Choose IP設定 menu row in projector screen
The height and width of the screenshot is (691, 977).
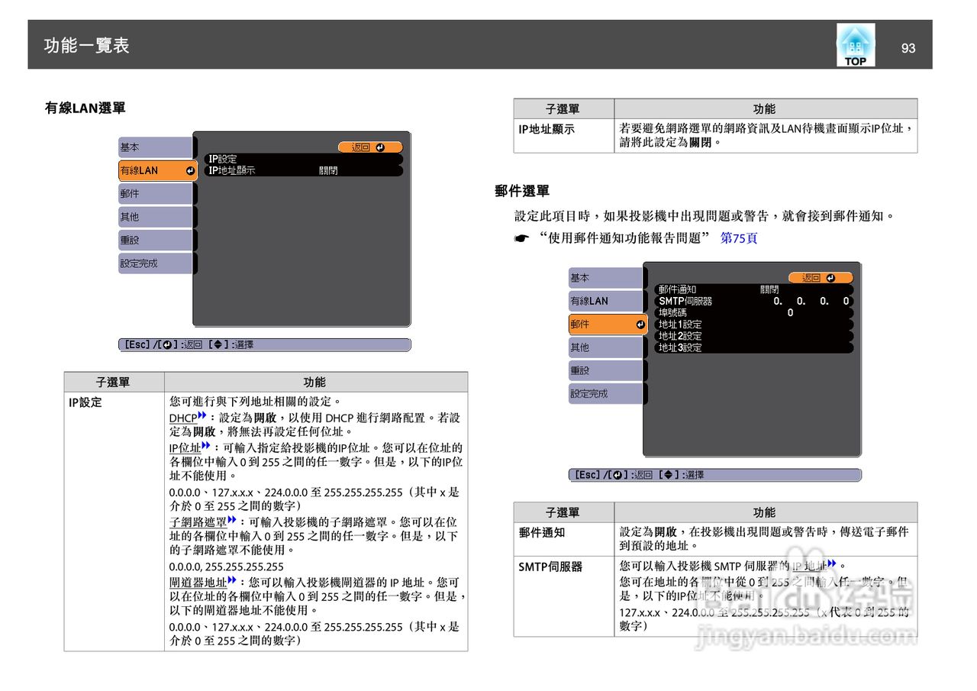tap(304, 159)
